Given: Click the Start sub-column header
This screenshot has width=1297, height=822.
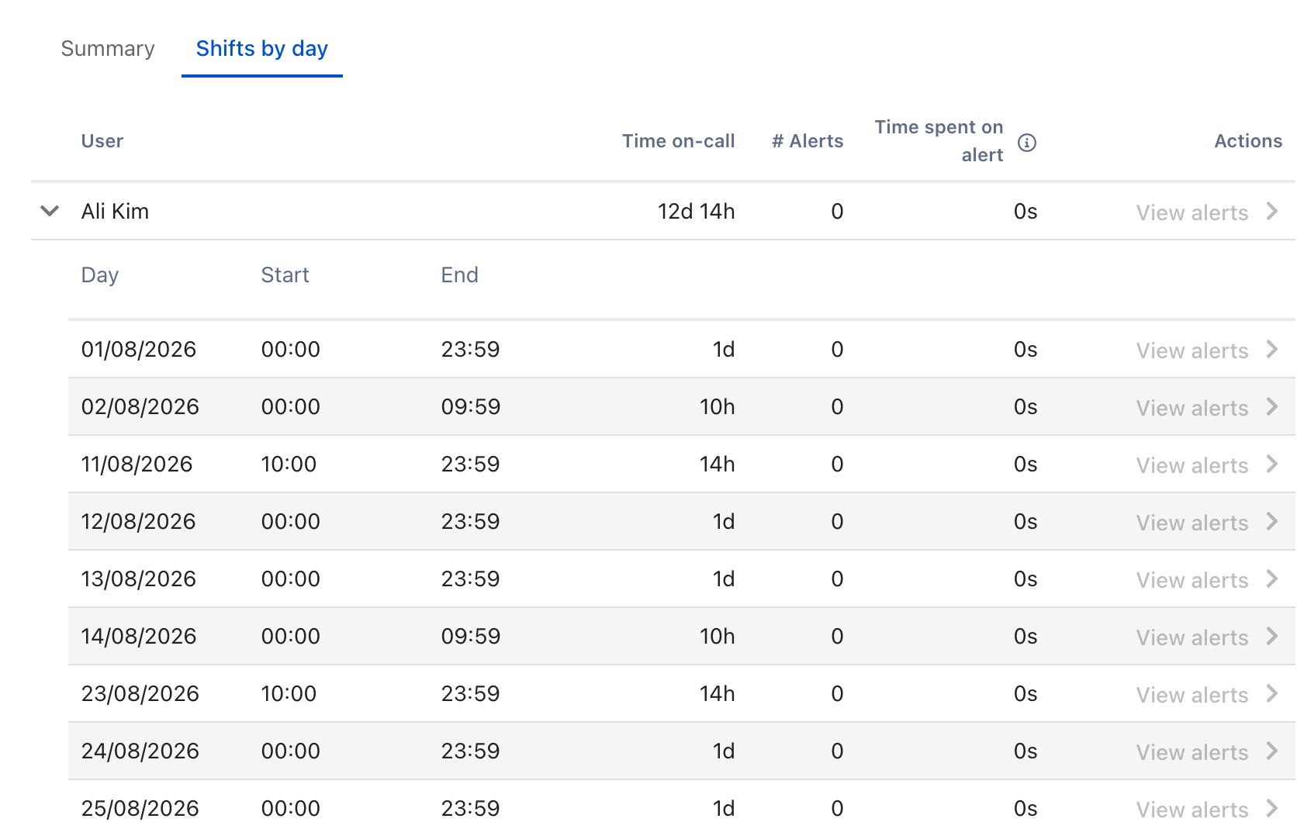Looking at the screenshot, I should point(285,275).
